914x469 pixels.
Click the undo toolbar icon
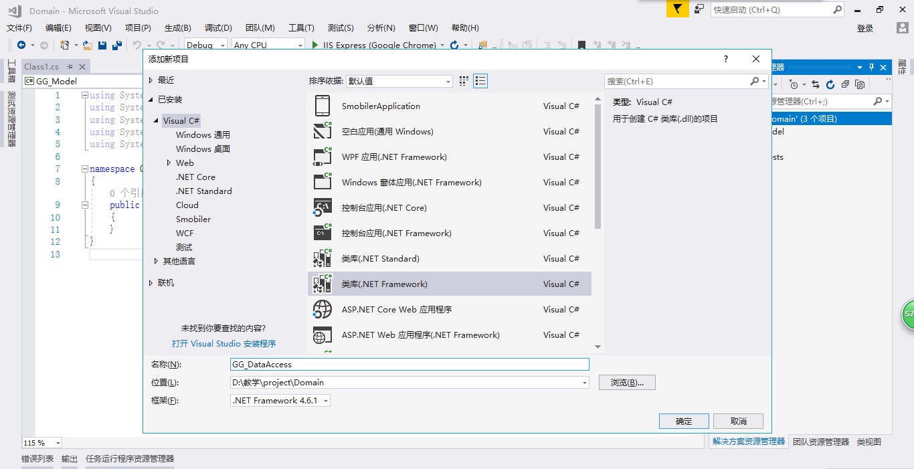137,45
